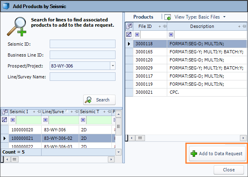Click the Seismic ID filter cell
The height and width of the screenshot is (177, 248).
(29, 120)
